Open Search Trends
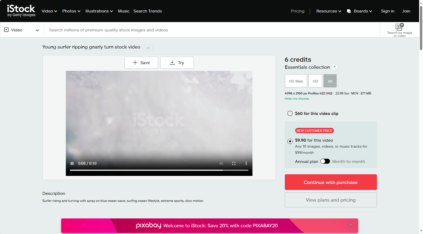 pos(147,11)
